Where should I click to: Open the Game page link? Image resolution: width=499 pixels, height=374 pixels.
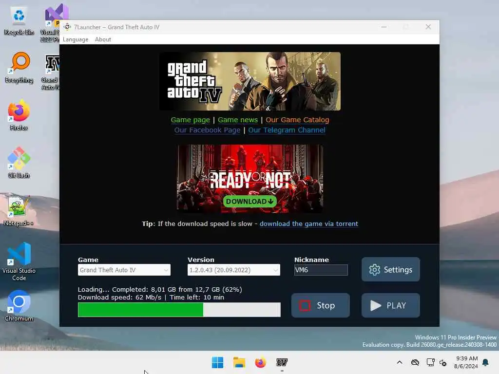click(191, 120)
